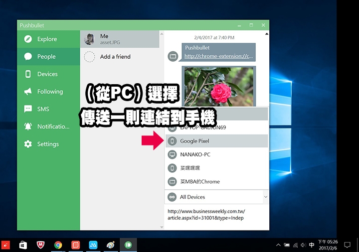This screenshot has height=252, width=359.
Task: Click the 菜嘿嘿嘿 phone icon
Action: point(172,168)
